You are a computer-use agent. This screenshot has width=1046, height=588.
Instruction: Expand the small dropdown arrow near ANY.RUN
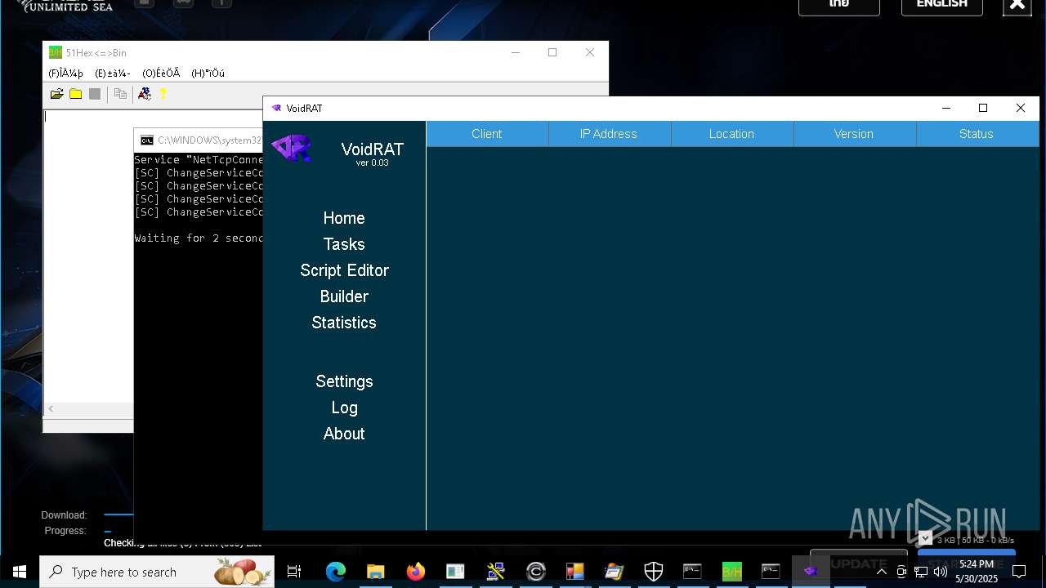click(925, 538)
